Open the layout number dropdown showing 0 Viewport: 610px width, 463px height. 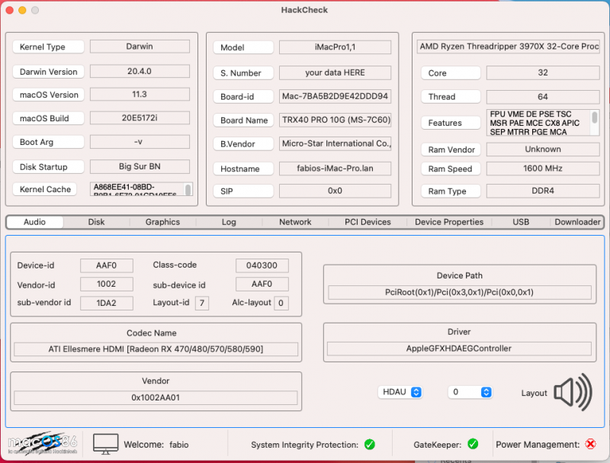[x=469, y=392]
